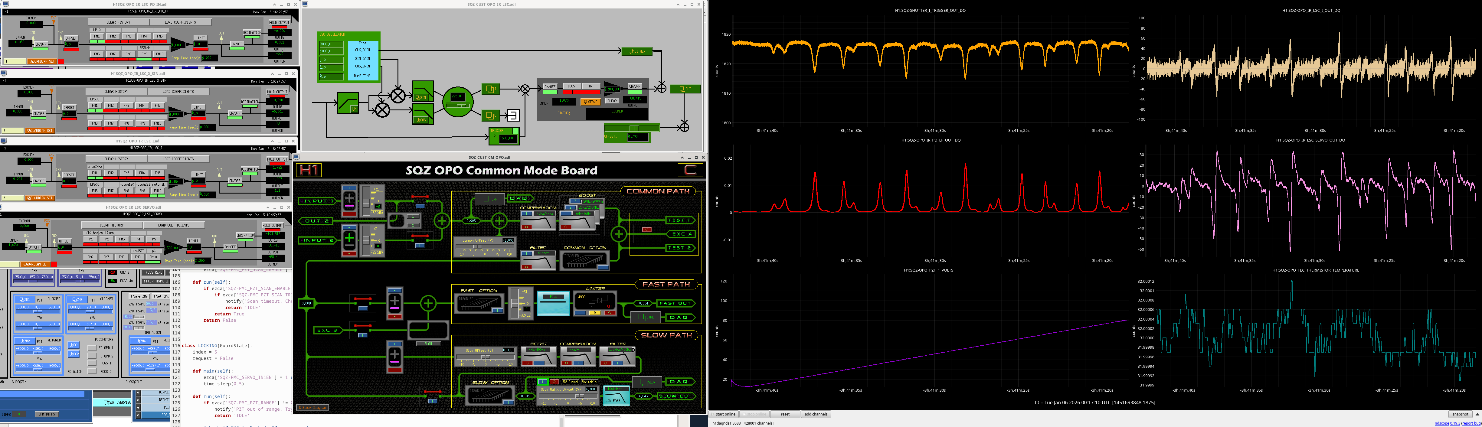1482x427 pixels.
Task: Open the Block Diagram link
Action: [312, 407]
